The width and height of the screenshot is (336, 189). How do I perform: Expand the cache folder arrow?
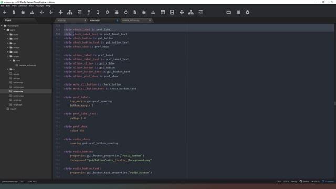click(x=7, y=39)
